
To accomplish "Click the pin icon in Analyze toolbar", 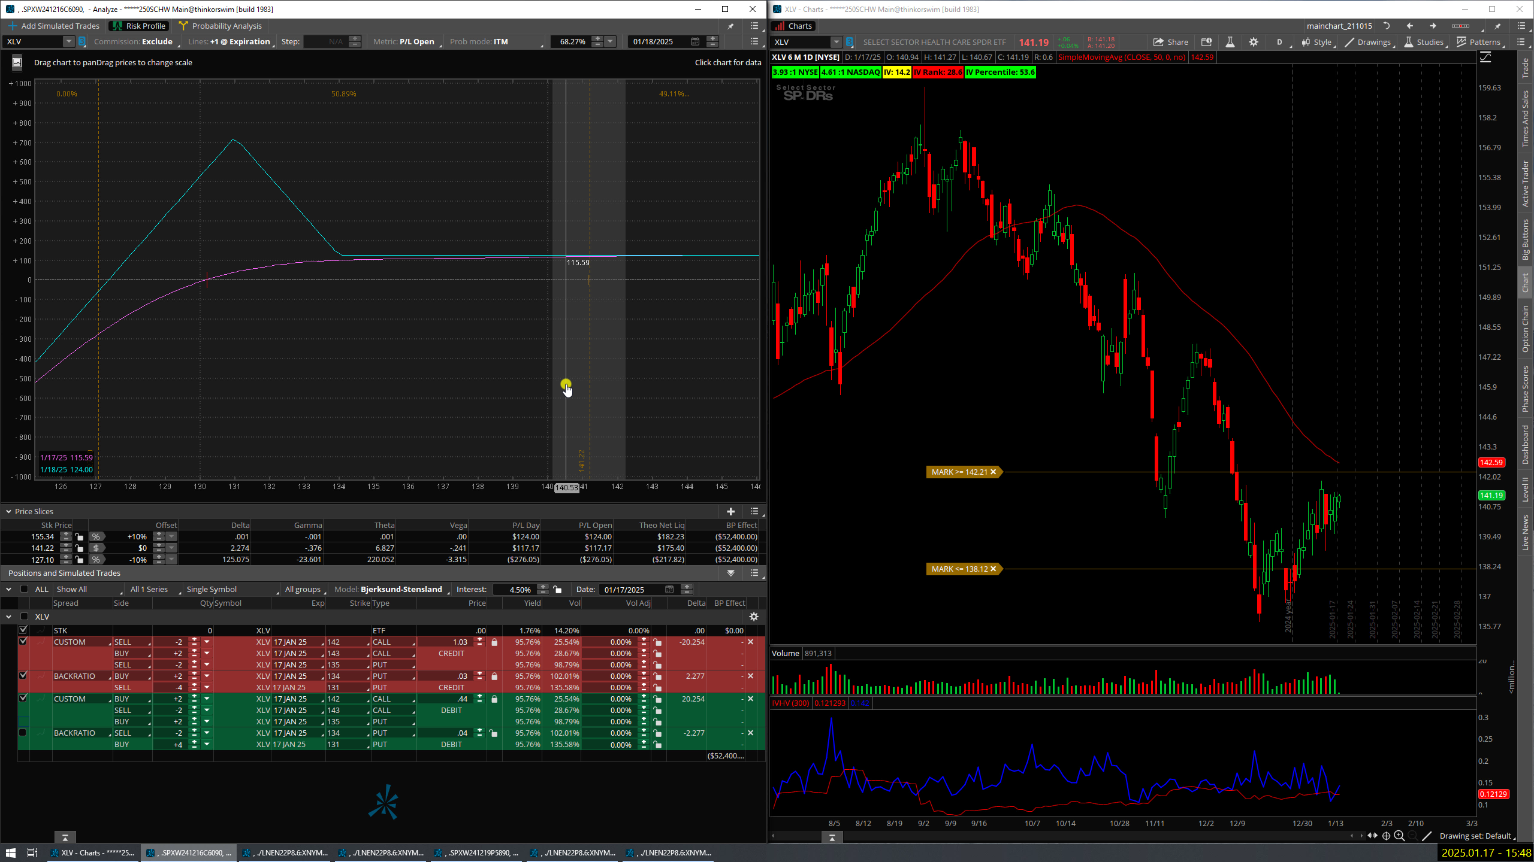I will pyautogui.click(x=730, y=26).
